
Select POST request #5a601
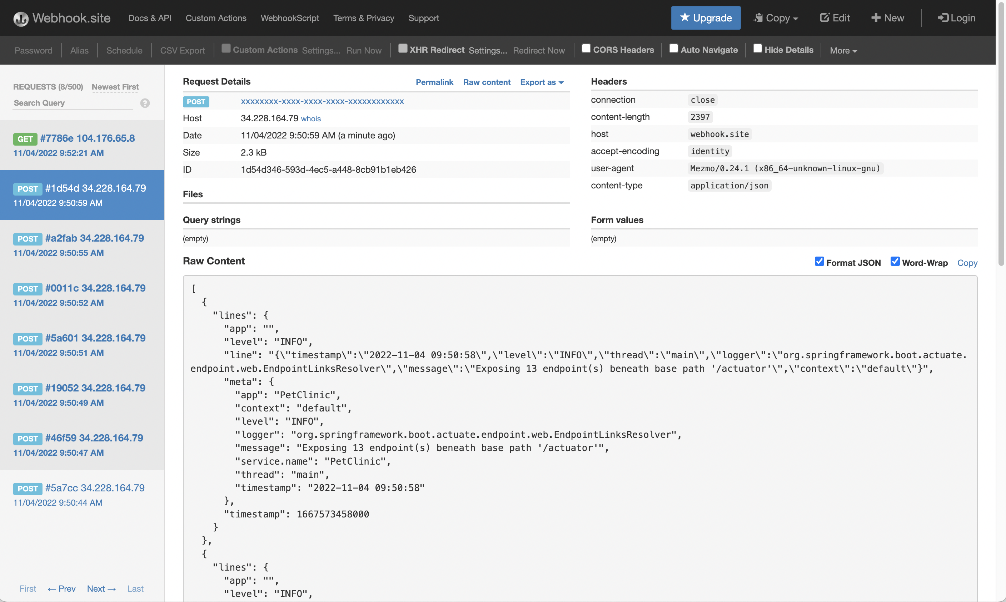pos(82,345)
